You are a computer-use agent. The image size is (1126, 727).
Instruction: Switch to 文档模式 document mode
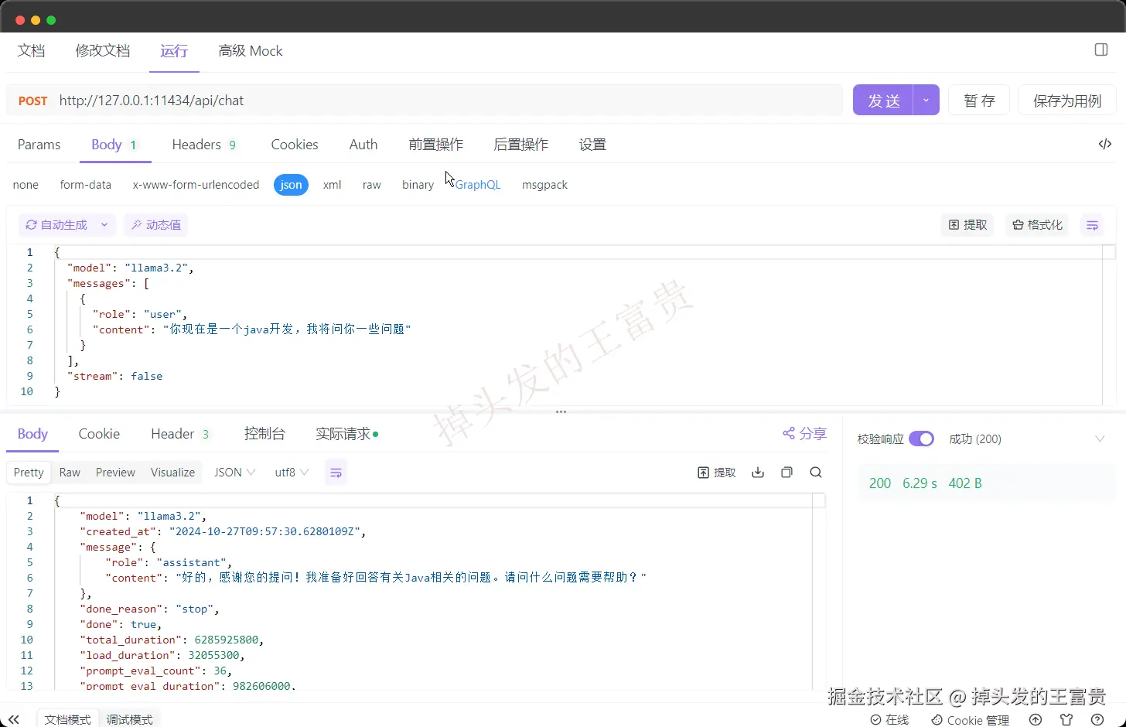click(68, 719)
